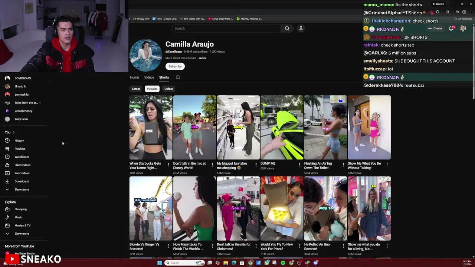Open options for 'Would You Fly To New York For Pizza' short
The width and height of the screenshot is (475, 267).
click(299, 246)
